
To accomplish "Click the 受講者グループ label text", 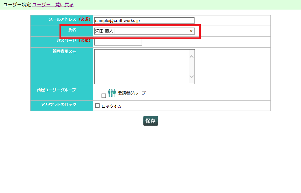I will point(132,93).
